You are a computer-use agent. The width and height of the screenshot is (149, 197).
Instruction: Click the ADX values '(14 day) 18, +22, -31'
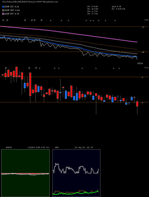point(84,147)
